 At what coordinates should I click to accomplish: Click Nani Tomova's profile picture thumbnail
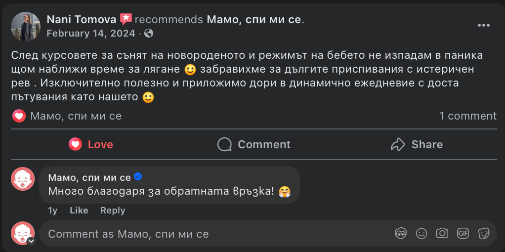[x=26, y=27]
